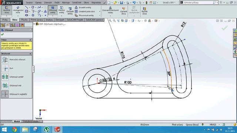Screen dimensions: 237x133
Task: Open dropdown under Inteligentní kóta
Action: click(x=18, y=16)
